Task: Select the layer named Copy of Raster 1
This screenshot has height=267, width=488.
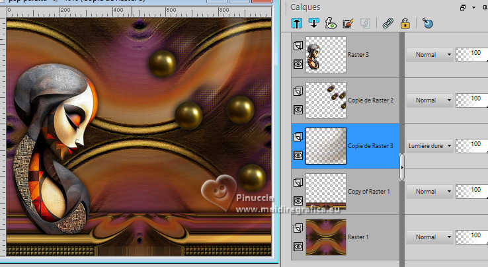Action: (369, 192)
